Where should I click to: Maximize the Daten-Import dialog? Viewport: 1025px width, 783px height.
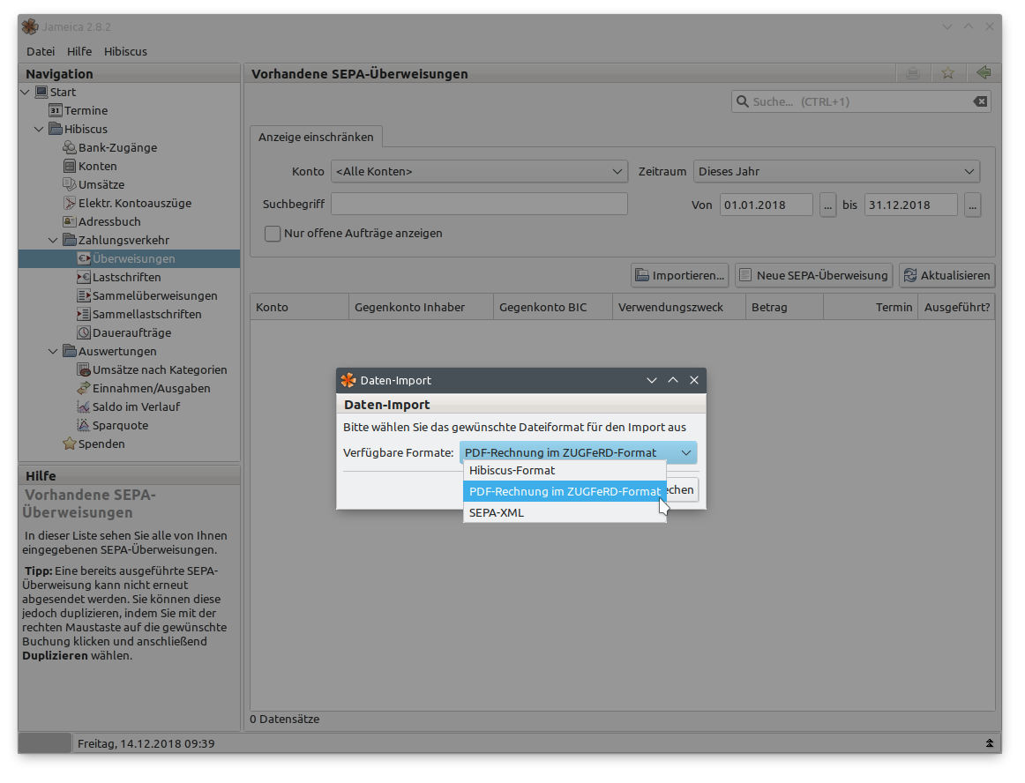point(673,380)
